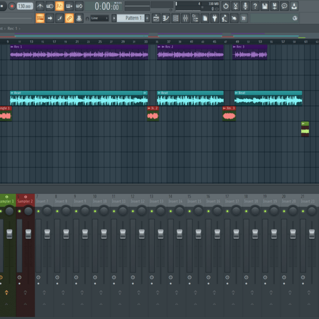
Task: Click the Insert 8 volume fader
Action: (66, 234)
